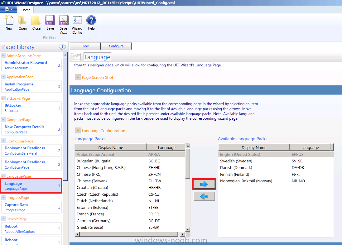Viewport: 342px width, 245px height.
Task: Select English (United States) available pack
Action: coord(276,154)
